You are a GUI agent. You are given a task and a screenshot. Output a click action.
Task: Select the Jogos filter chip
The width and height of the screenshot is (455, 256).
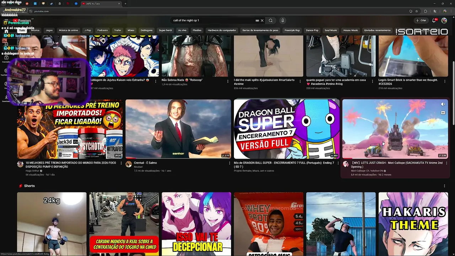point(49,30)
